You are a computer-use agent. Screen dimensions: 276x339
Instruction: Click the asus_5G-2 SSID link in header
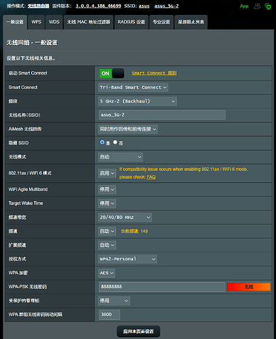pos(167,6)
